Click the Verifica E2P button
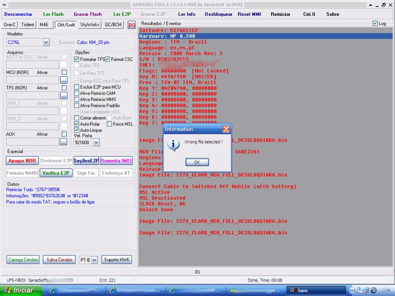The height and width of the screenshot is (296, 395). (x=56, y=173)
